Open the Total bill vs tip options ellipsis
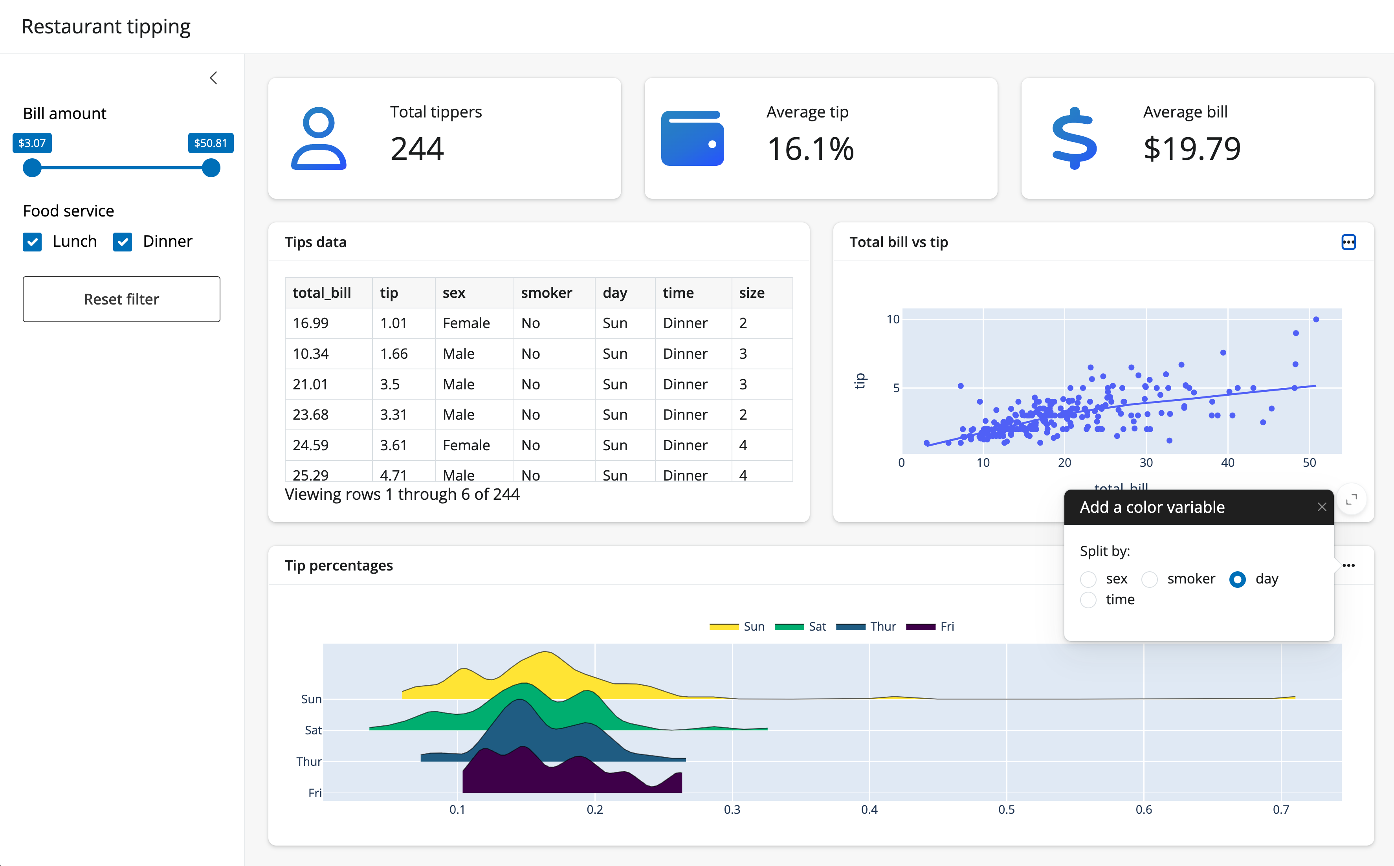Viewport: 1394px width, 866px height. (1348, 242)
